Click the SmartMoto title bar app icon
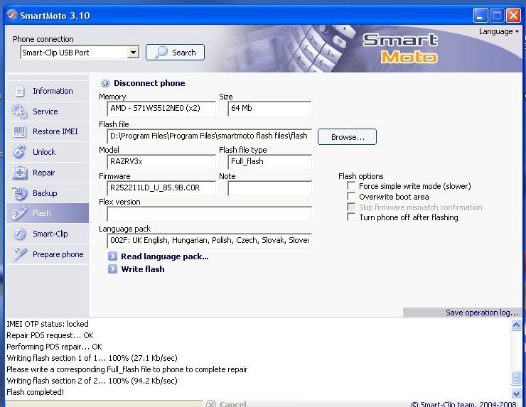 coord(12,15)
